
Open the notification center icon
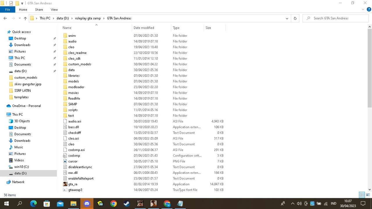coord(363,203)
